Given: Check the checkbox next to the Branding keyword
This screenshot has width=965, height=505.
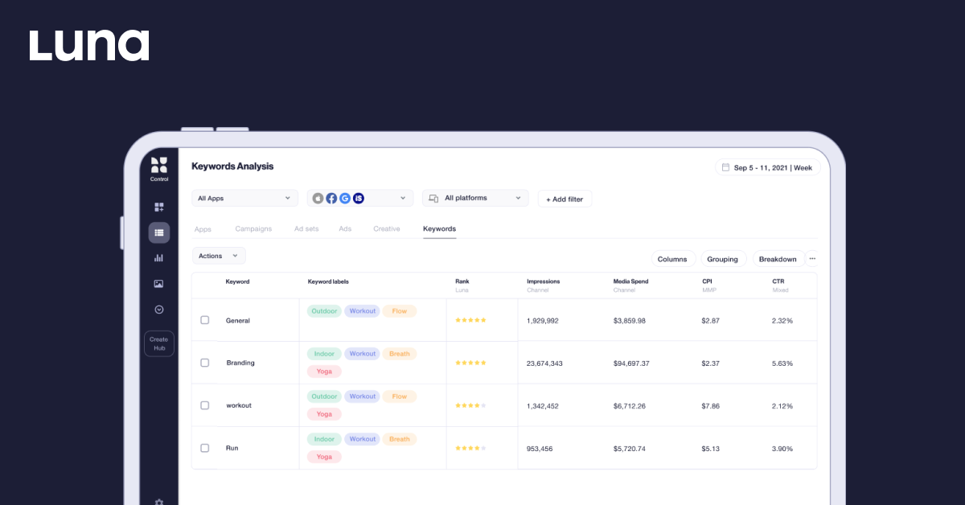Looking at the screenshot, I should pos(204,362).
